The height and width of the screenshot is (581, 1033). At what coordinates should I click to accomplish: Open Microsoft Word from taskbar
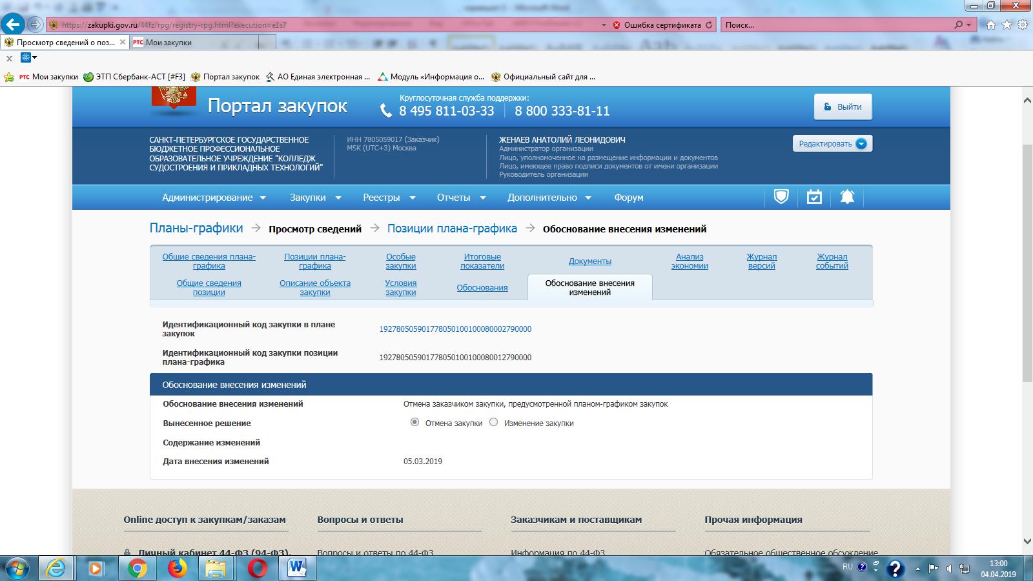297,568
